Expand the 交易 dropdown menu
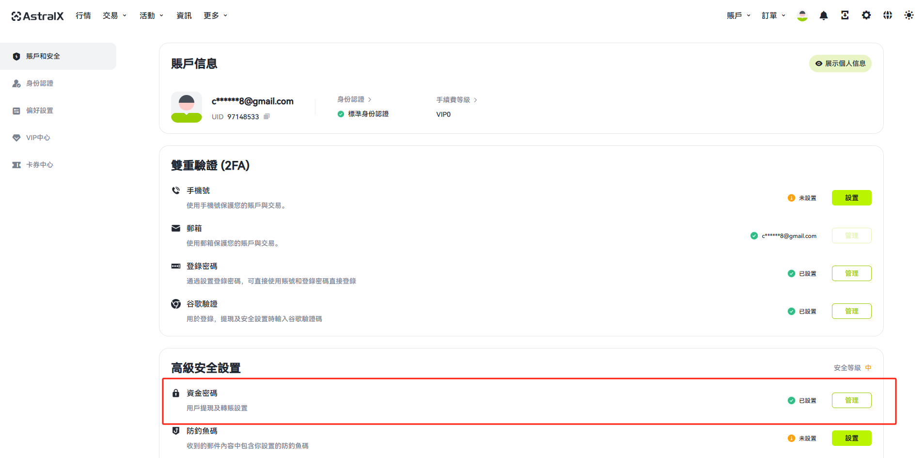This screenshot has height=458, width=924. (114, 16)
